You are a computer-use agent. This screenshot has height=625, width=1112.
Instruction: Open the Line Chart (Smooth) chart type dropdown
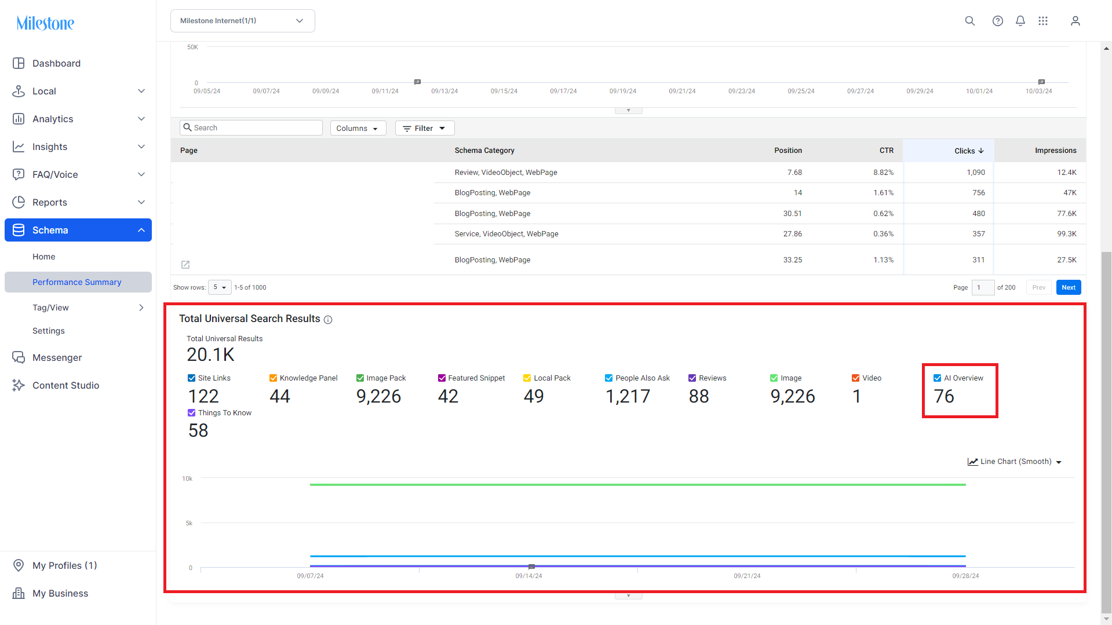click(1015, 462)
